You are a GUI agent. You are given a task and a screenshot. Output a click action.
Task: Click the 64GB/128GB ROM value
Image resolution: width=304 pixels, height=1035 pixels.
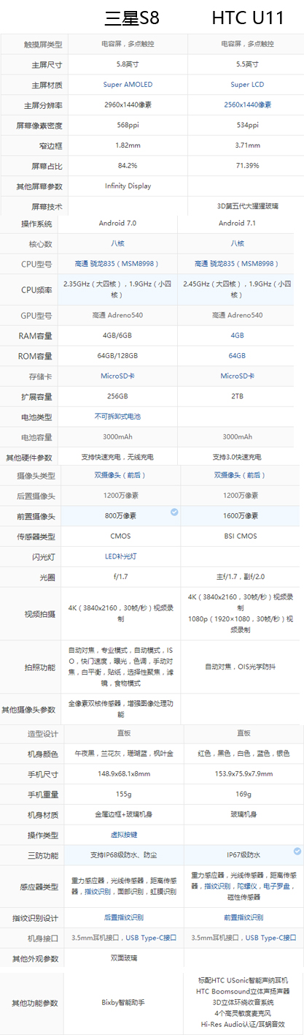pyautogui.click(x=117, y=355)
